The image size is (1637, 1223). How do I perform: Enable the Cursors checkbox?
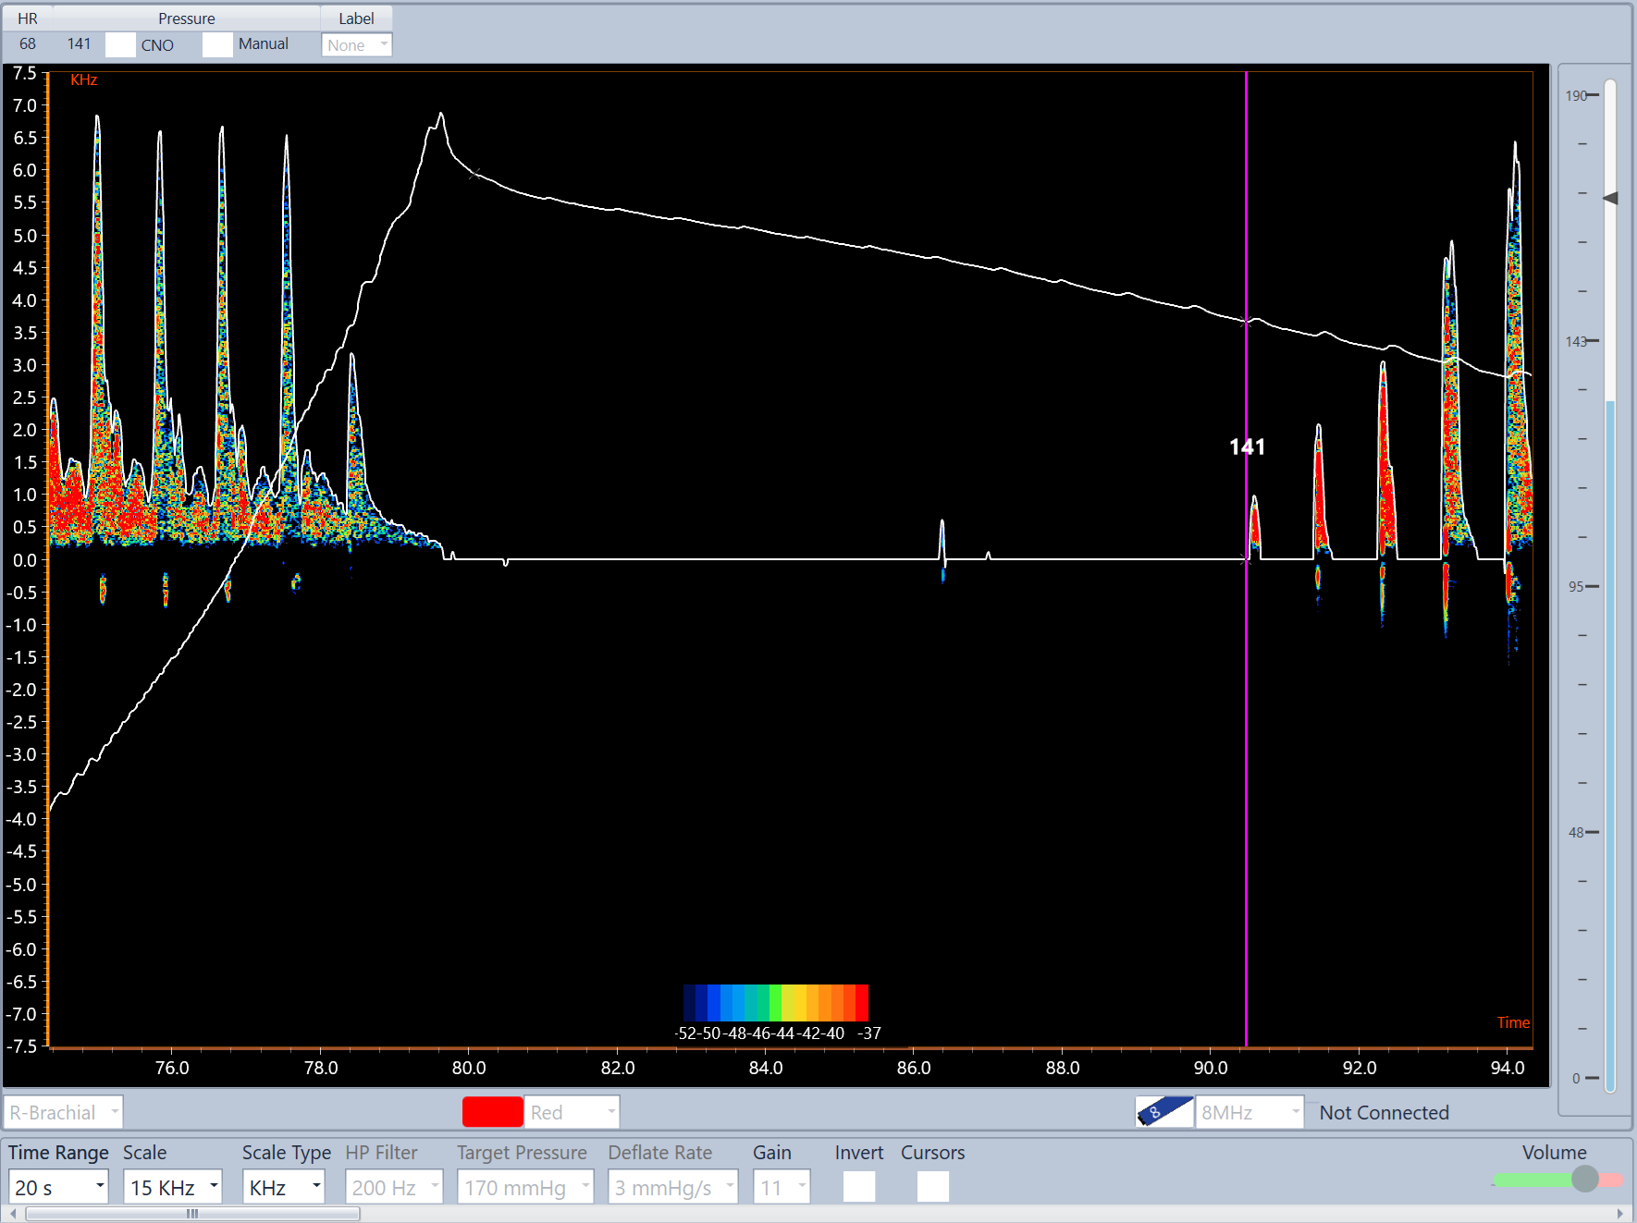[932, 1186]
